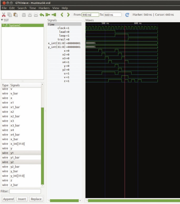Select the SystemC tree node
The image size is (180, 204).
pos(23,25)
